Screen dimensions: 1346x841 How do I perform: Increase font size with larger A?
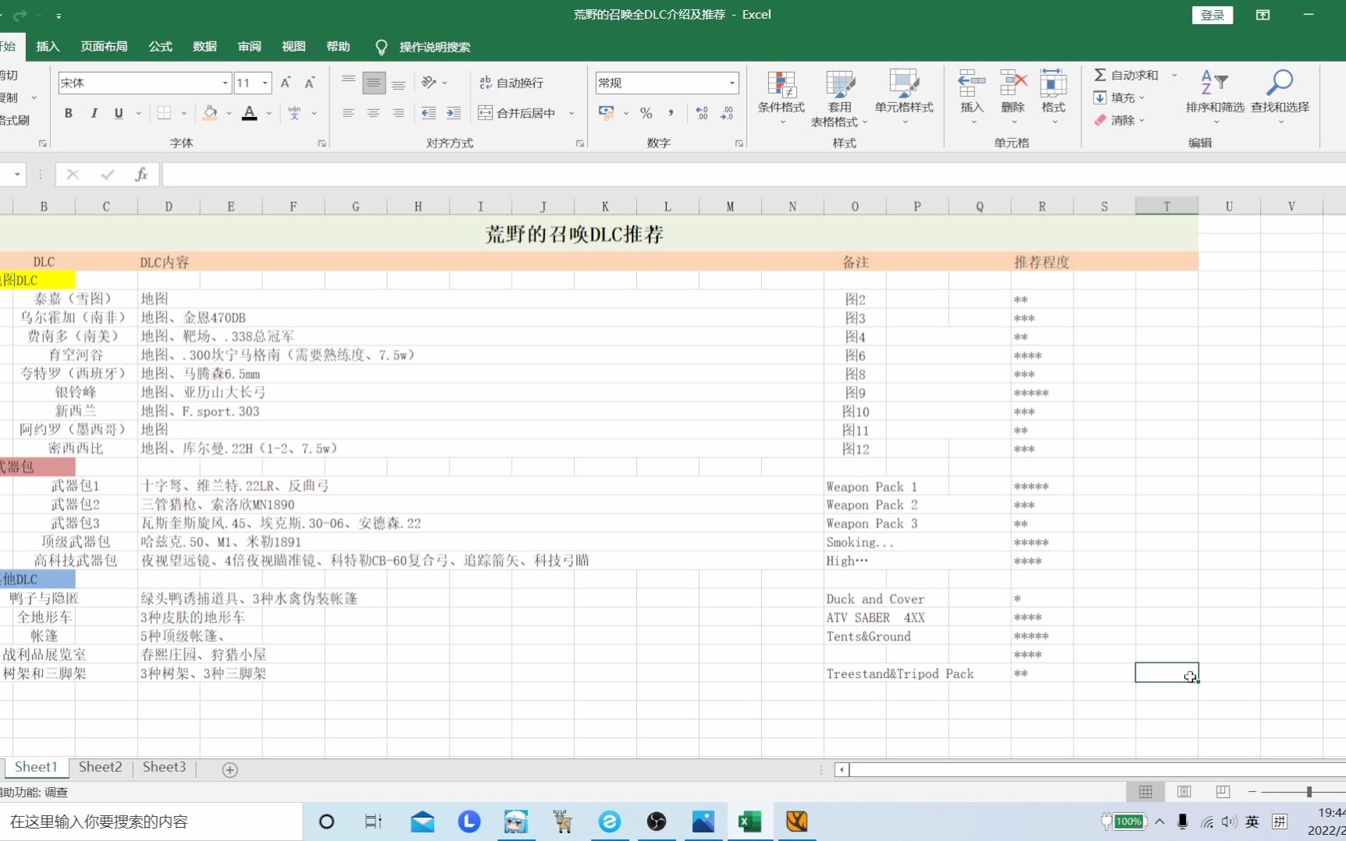(286, 83)
